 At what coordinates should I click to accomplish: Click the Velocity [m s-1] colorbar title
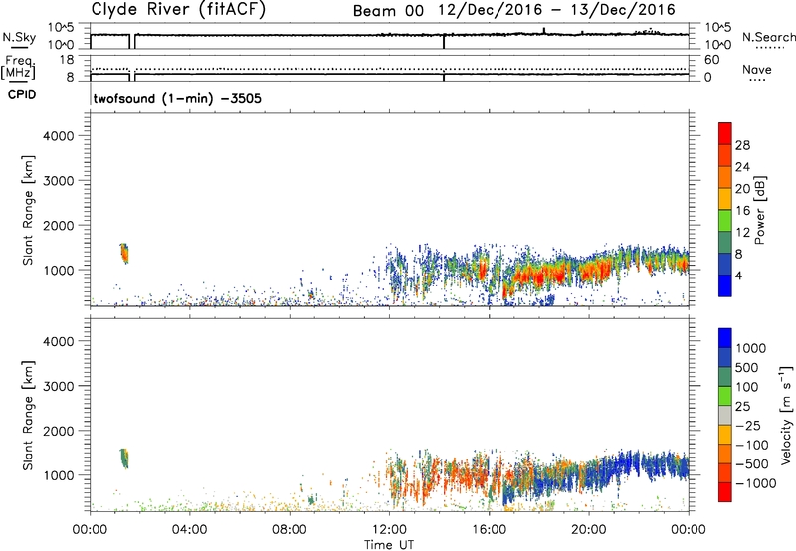click(786, 416)
